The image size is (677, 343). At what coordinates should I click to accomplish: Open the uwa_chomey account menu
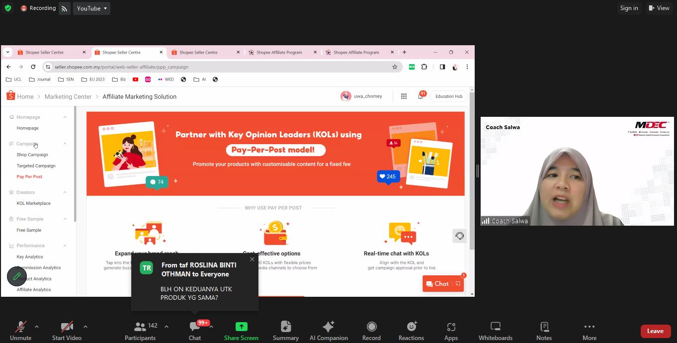point(361,96)
